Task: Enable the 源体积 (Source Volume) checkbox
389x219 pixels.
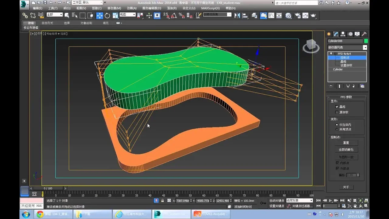Action: (x=337, y=112)
